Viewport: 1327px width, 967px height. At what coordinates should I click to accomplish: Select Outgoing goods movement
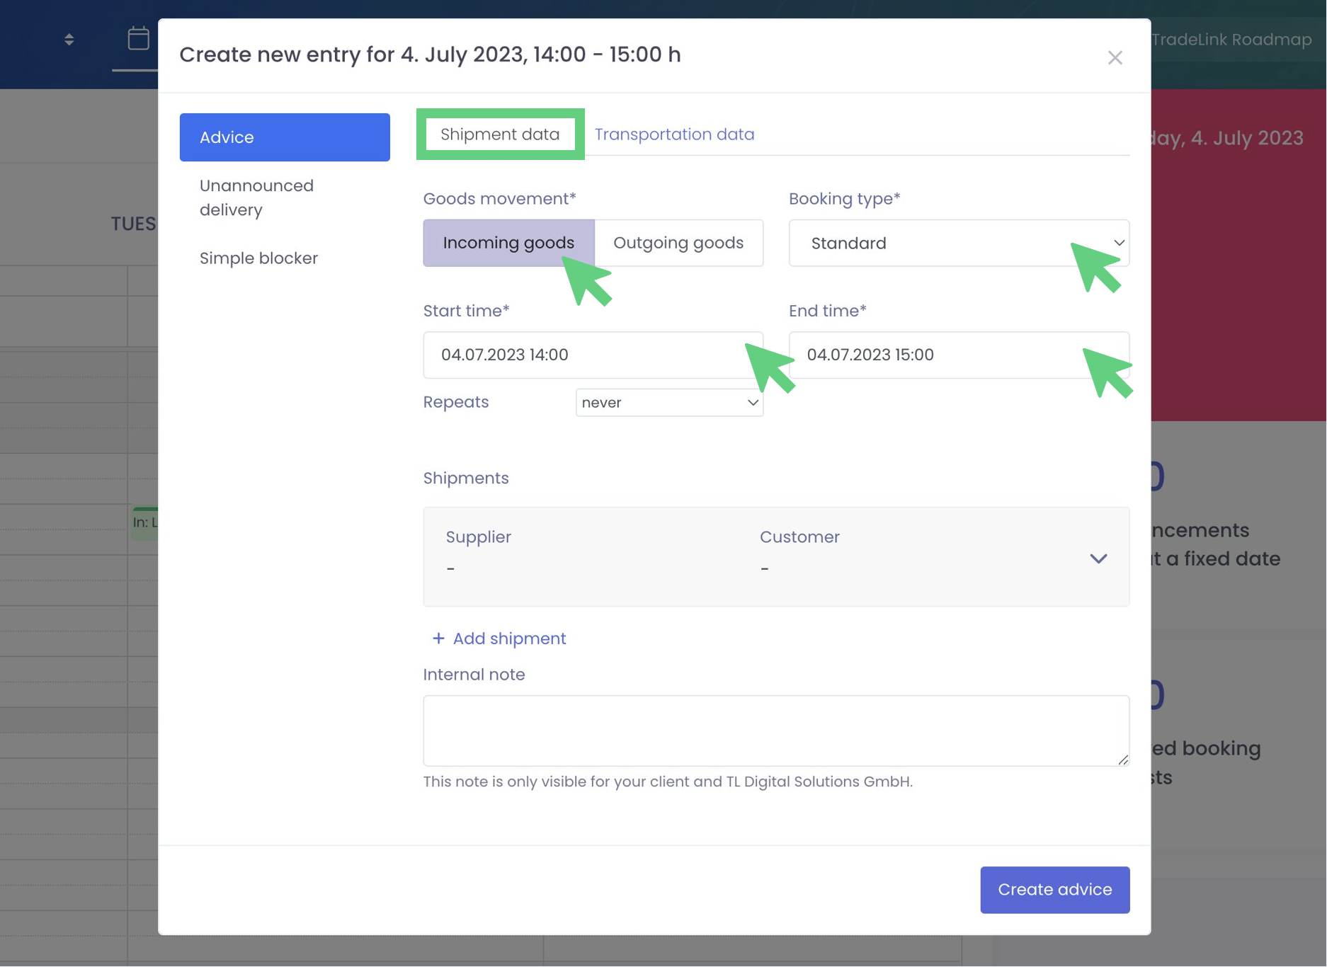678,243
